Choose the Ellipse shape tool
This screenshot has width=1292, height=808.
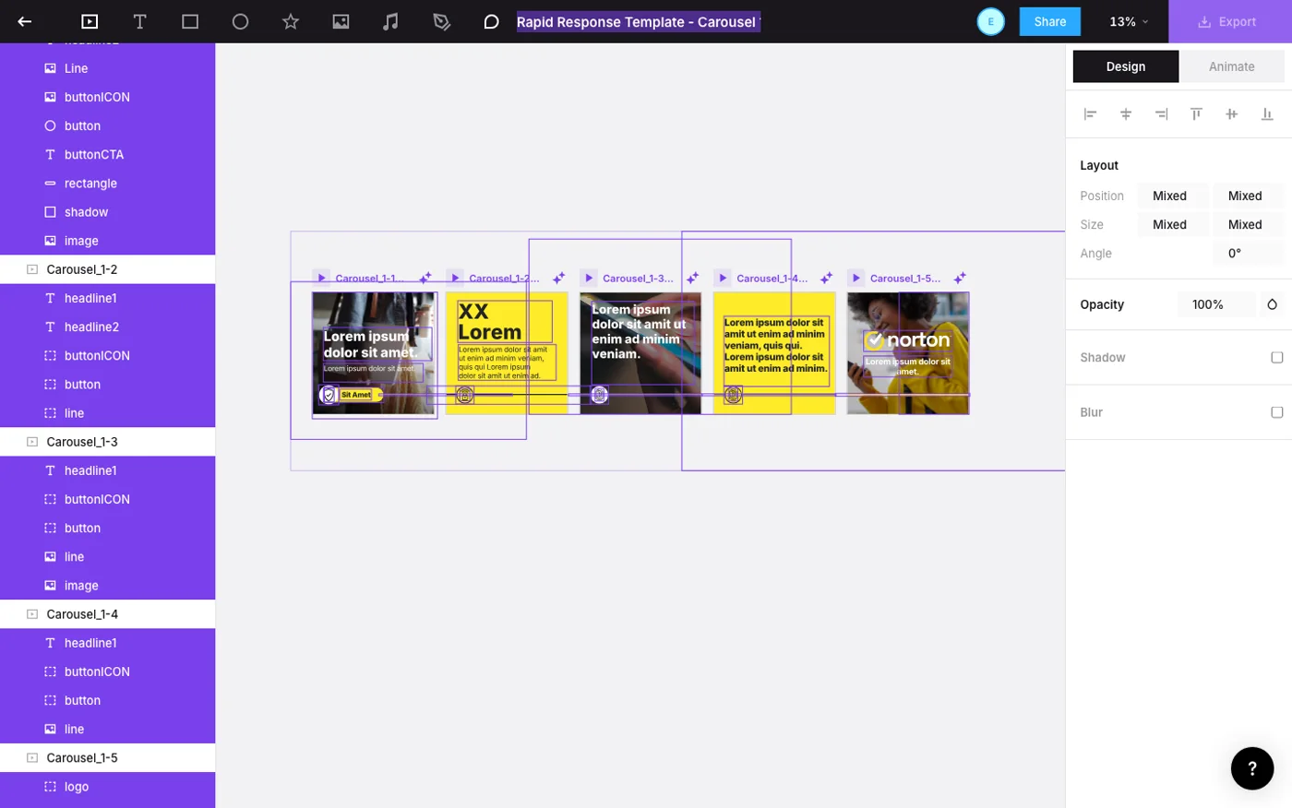click(x=240, y=21)
